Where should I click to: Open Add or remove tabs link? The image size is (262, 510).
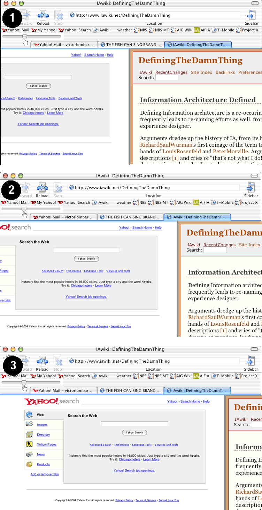(45, 474)
